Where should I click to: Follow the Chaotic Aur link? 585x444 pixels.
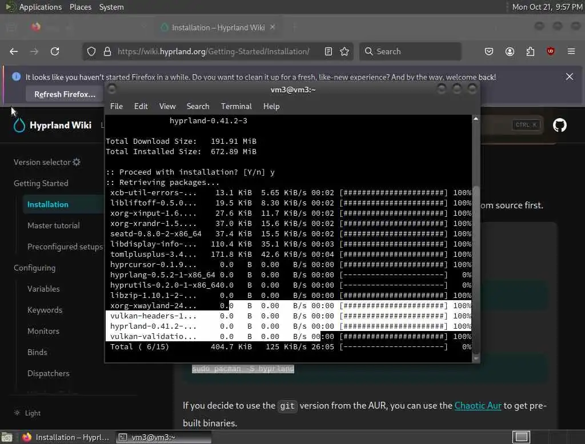point(478,406)
